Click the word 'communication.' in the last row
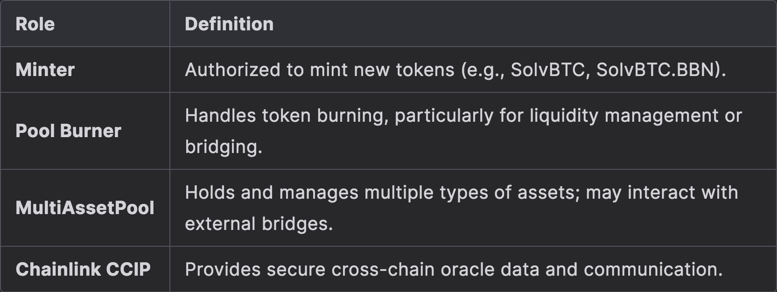The width and height of the screenshot is (777, 292). point(653,270)
